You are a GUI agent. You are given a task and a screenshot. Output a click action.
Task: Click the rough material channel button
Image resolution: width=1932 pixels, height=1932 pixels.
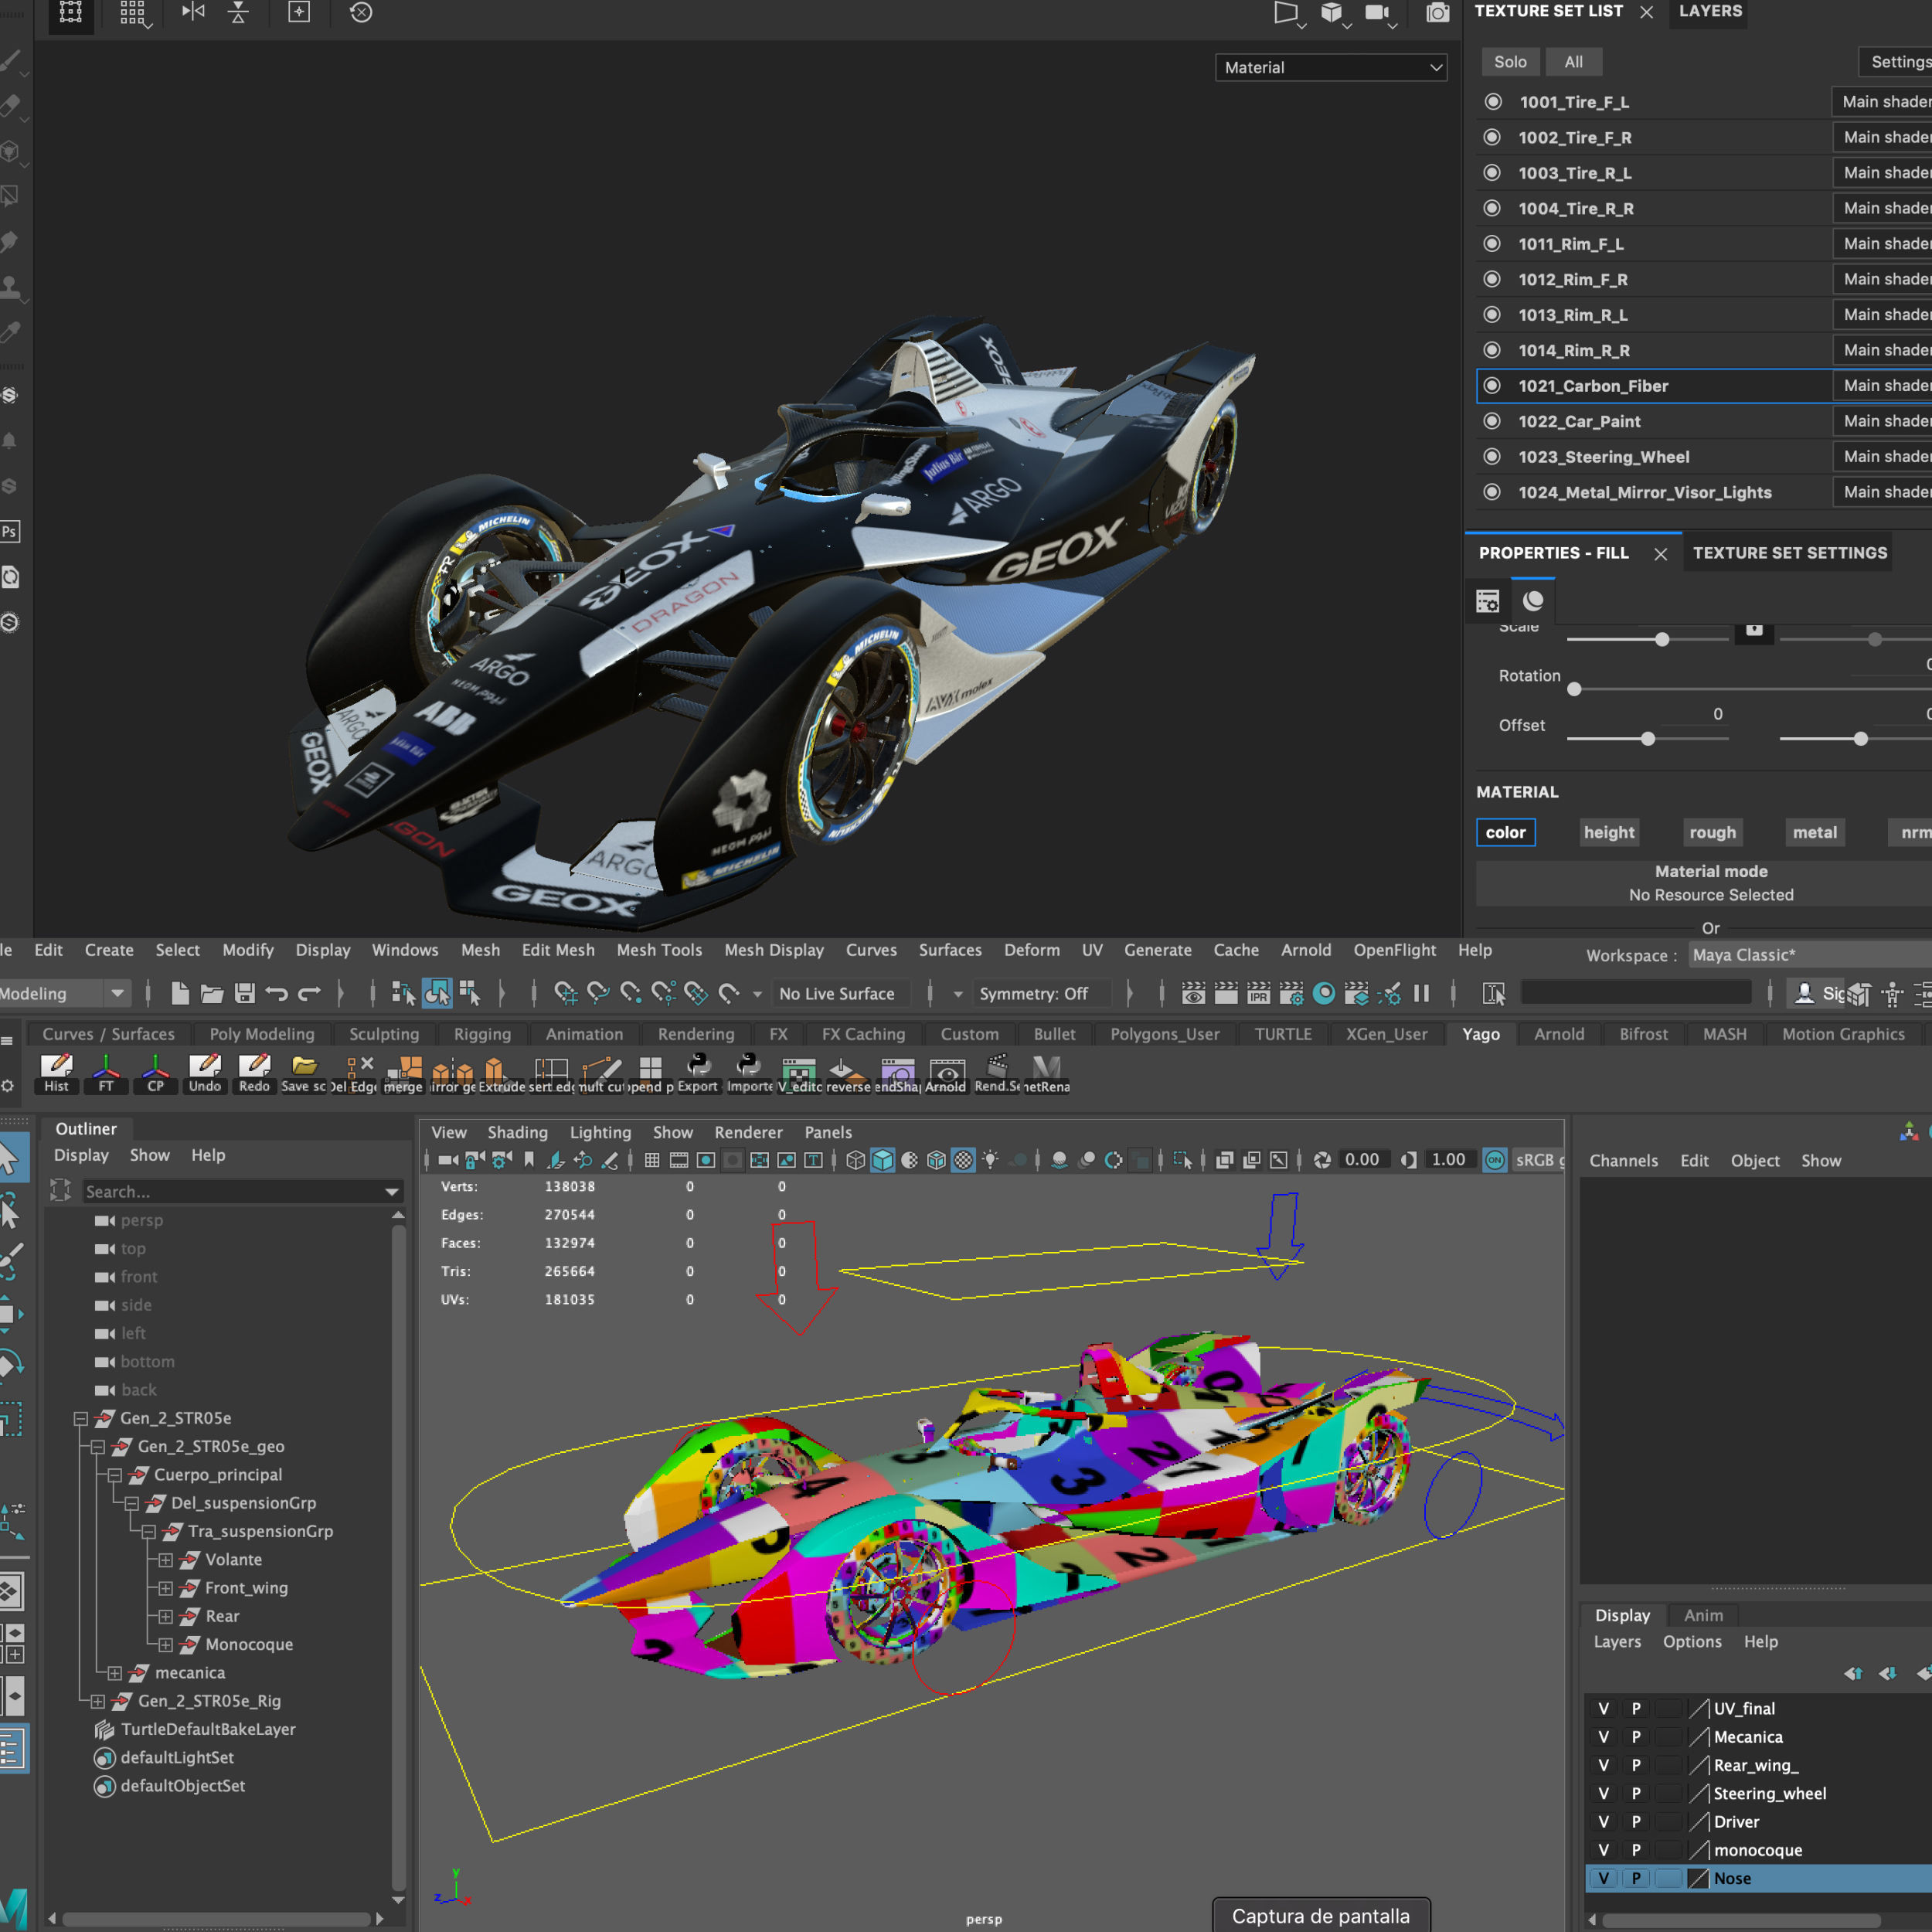click(x=1712, y=832)
